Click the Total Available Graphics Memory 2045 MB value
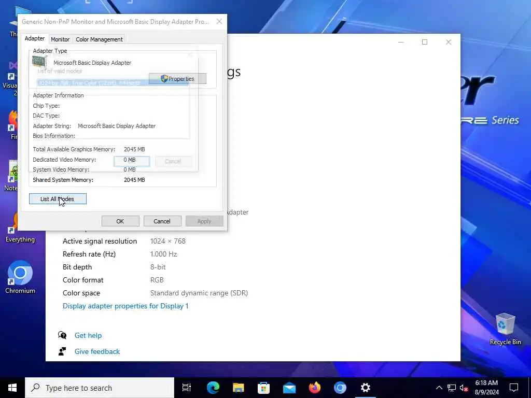Image resolution: width=531 pixels, height=398 pixels. tap(134, 149)
